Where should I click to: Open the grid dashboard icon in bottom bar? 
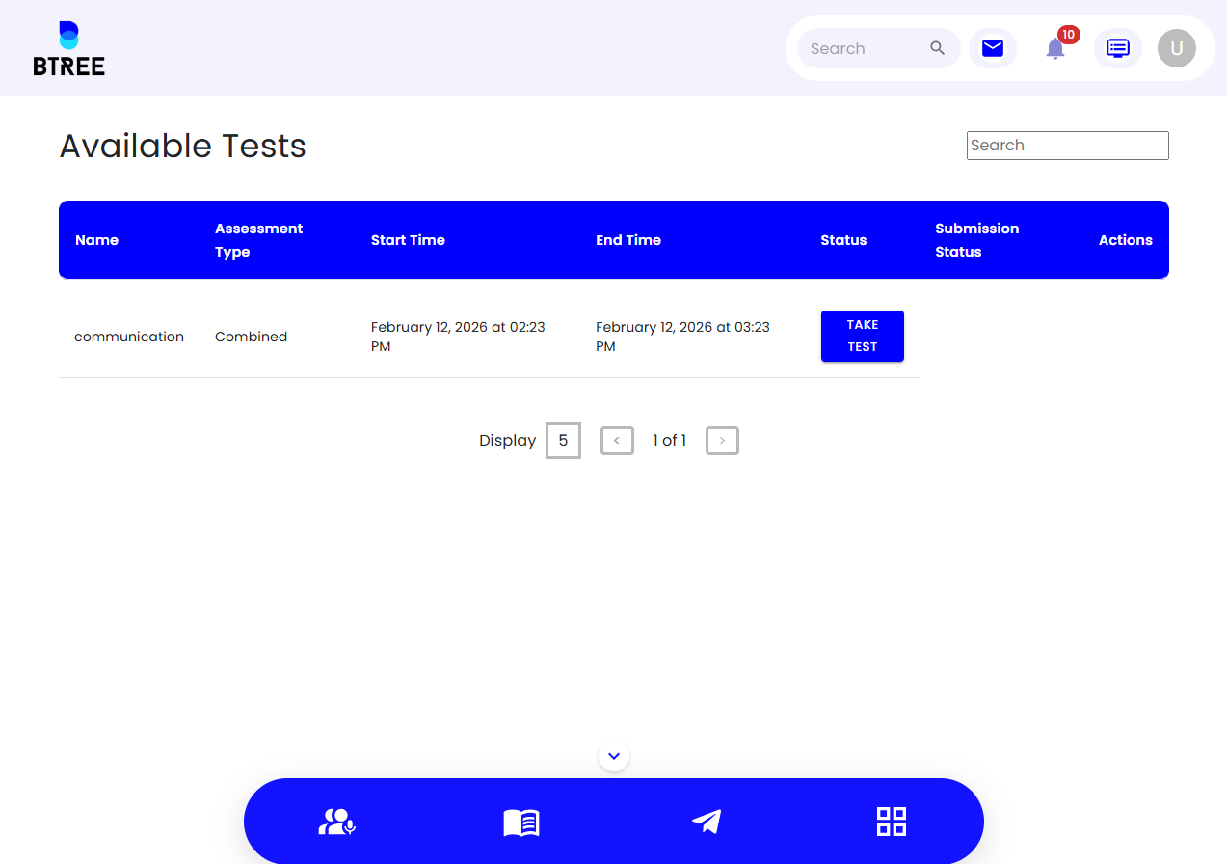click(x=892, y=822)
